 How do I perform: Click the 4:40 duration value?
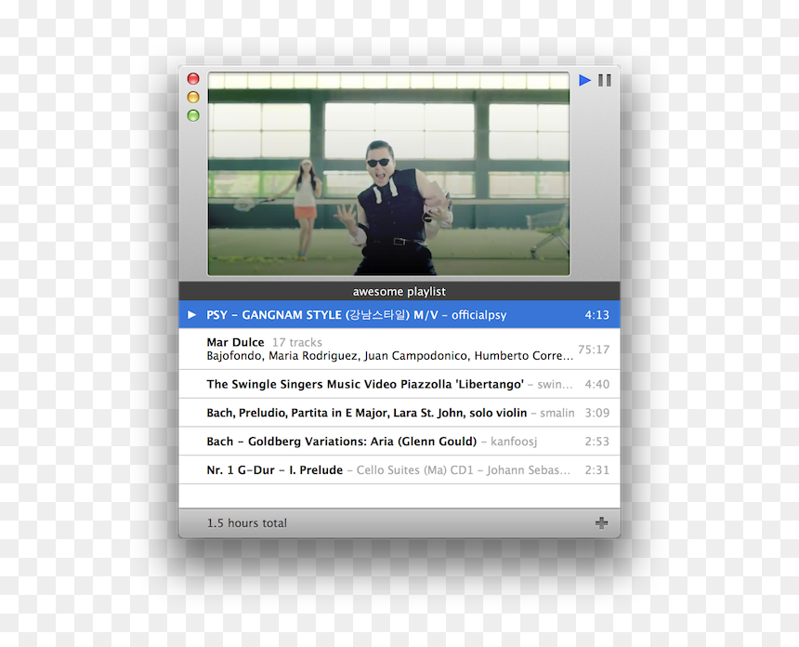(x=596, y=384)
